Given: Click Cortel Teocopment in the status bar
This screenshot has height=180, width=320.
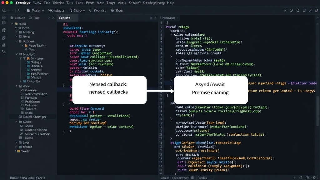Looking at the screenshot, I should 175,178.
